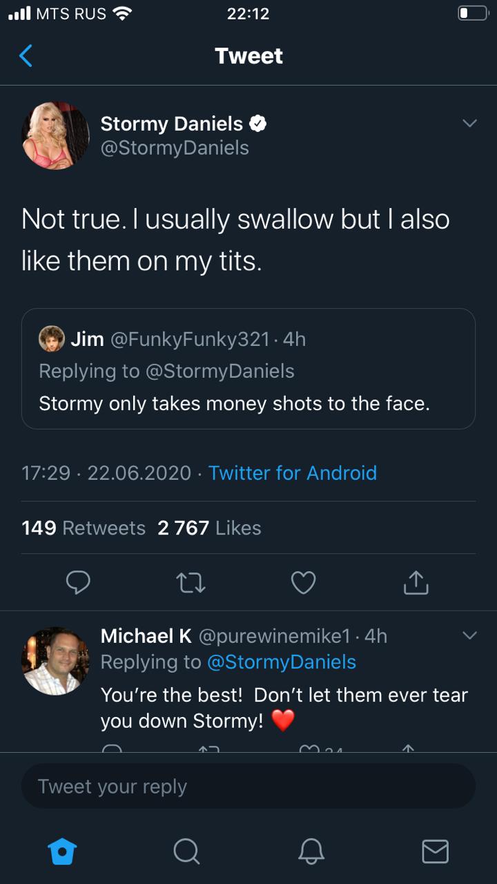Screen dimensions: 497x884
Task: Tap the battery icon in status bar
Action: coord(472,13)
